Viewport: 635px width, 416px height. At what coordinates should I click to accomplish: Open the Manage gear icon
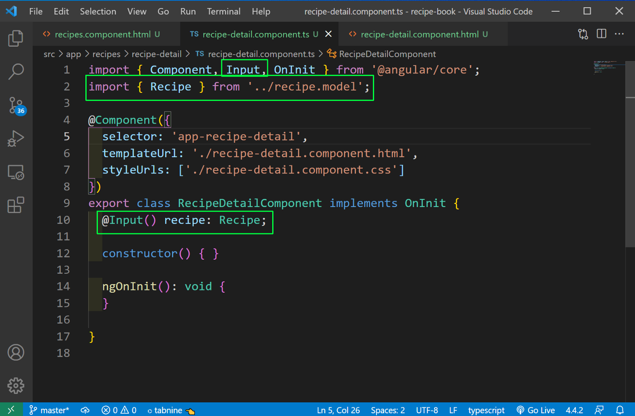pos(16,386)
